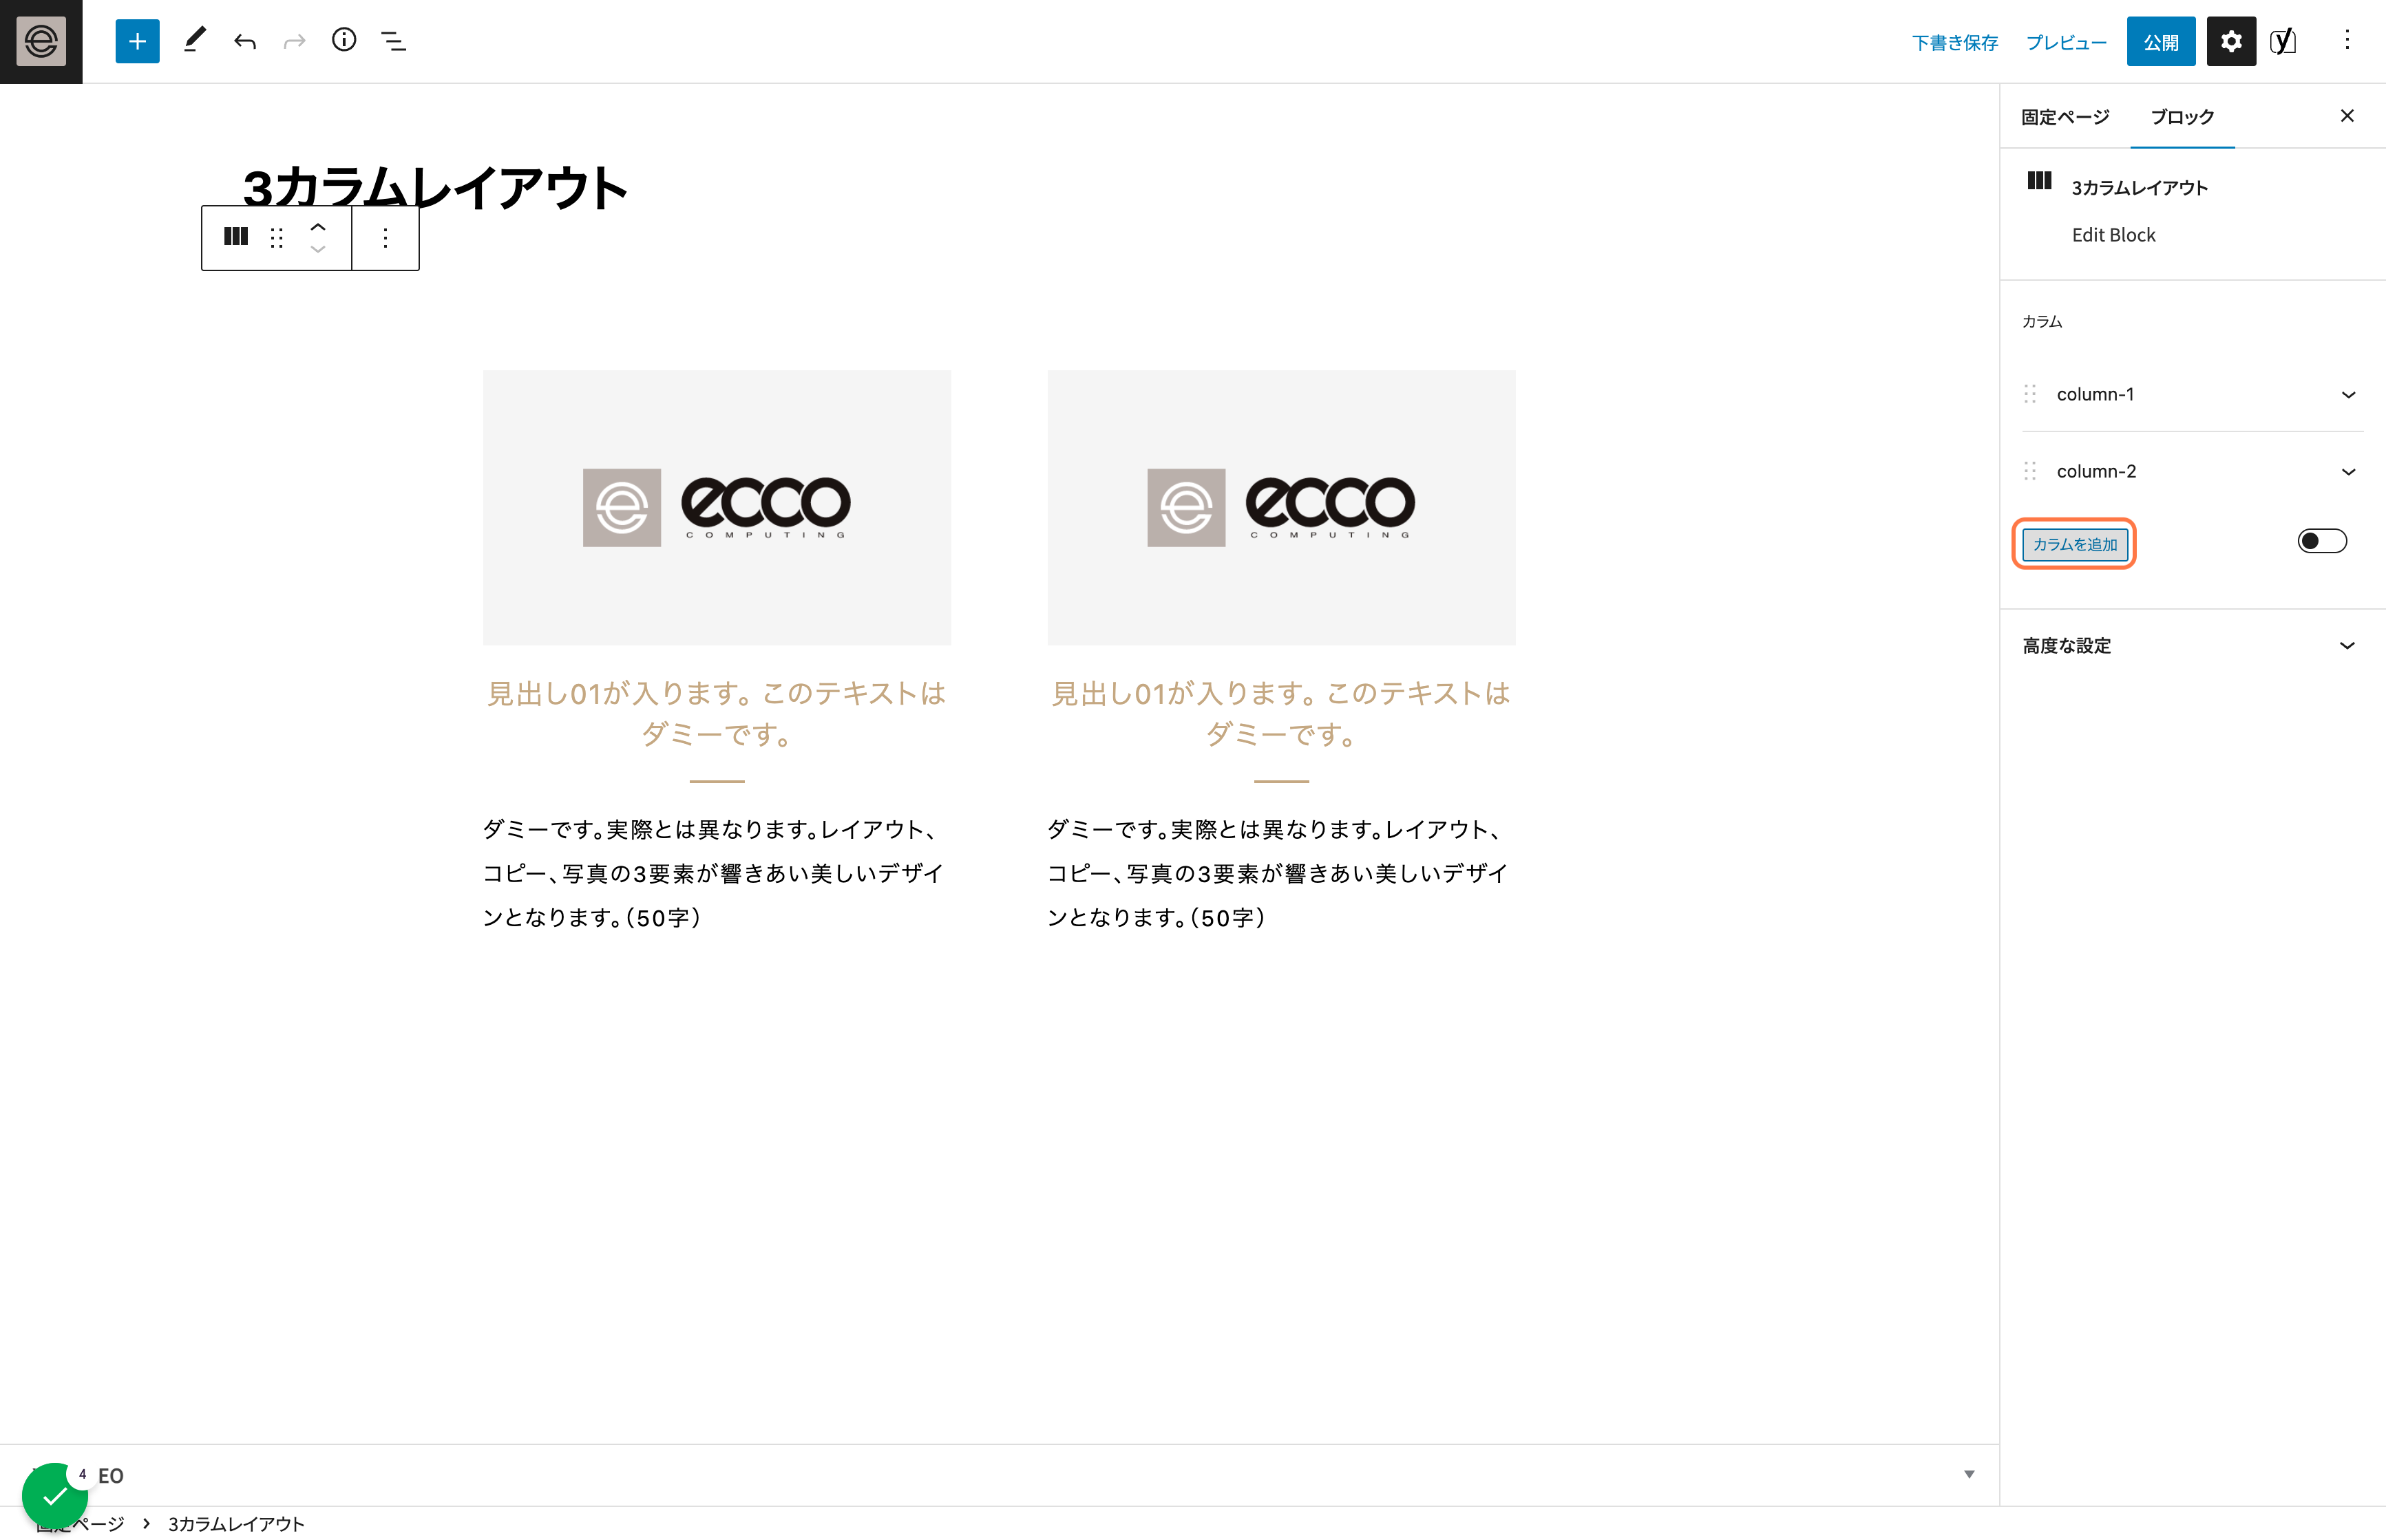2386x1540 pixels.
Task: Click the redo arrow icon
Action: coord(294,41)
